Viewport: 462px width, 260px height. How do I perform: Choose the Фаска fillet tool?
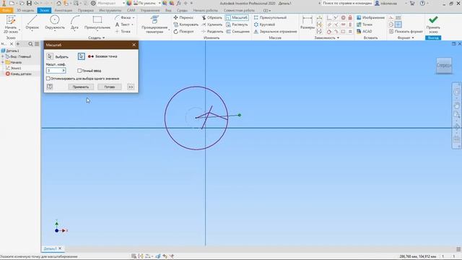click(124, 17)
